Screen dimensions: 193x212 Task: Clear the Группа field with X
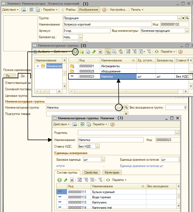coord(183,18)
